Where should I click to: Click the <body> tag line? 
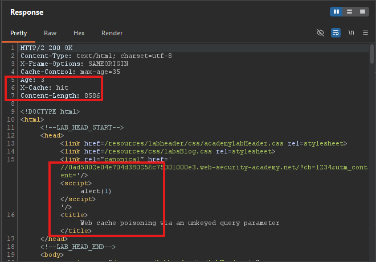click(x=52, y=255)
